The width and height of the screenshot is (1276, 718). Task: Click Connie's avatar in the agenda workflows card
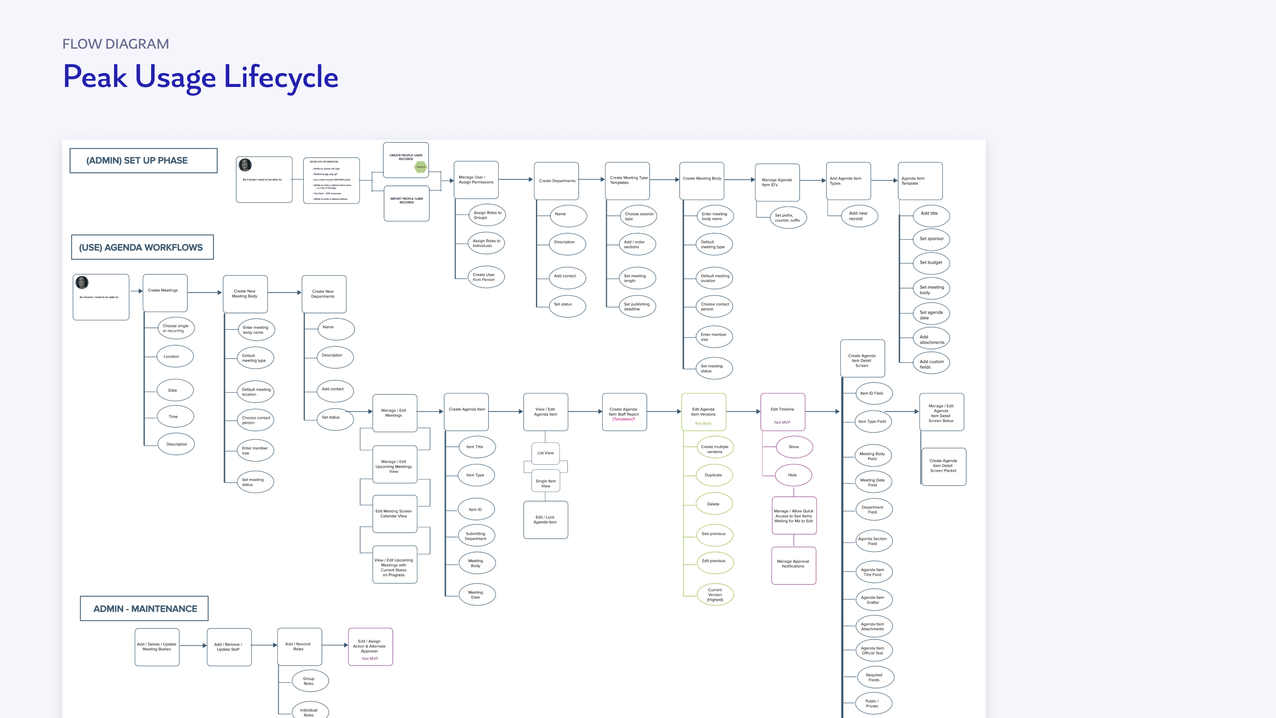click(x=82, y=282)
